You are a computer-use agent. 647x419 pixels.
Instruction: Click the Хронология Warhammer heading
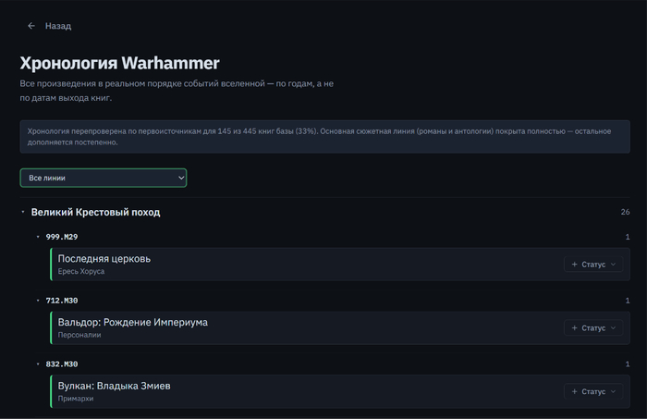point(119,63)
